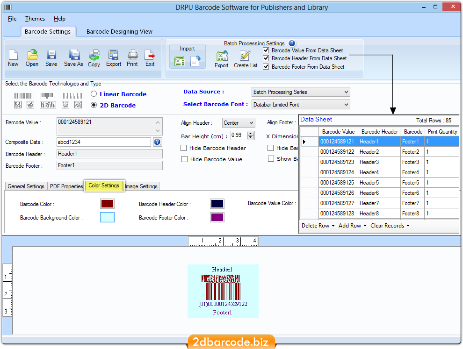Select Linear Barcode radio button
463x349 pixels.
click(94, 94)
